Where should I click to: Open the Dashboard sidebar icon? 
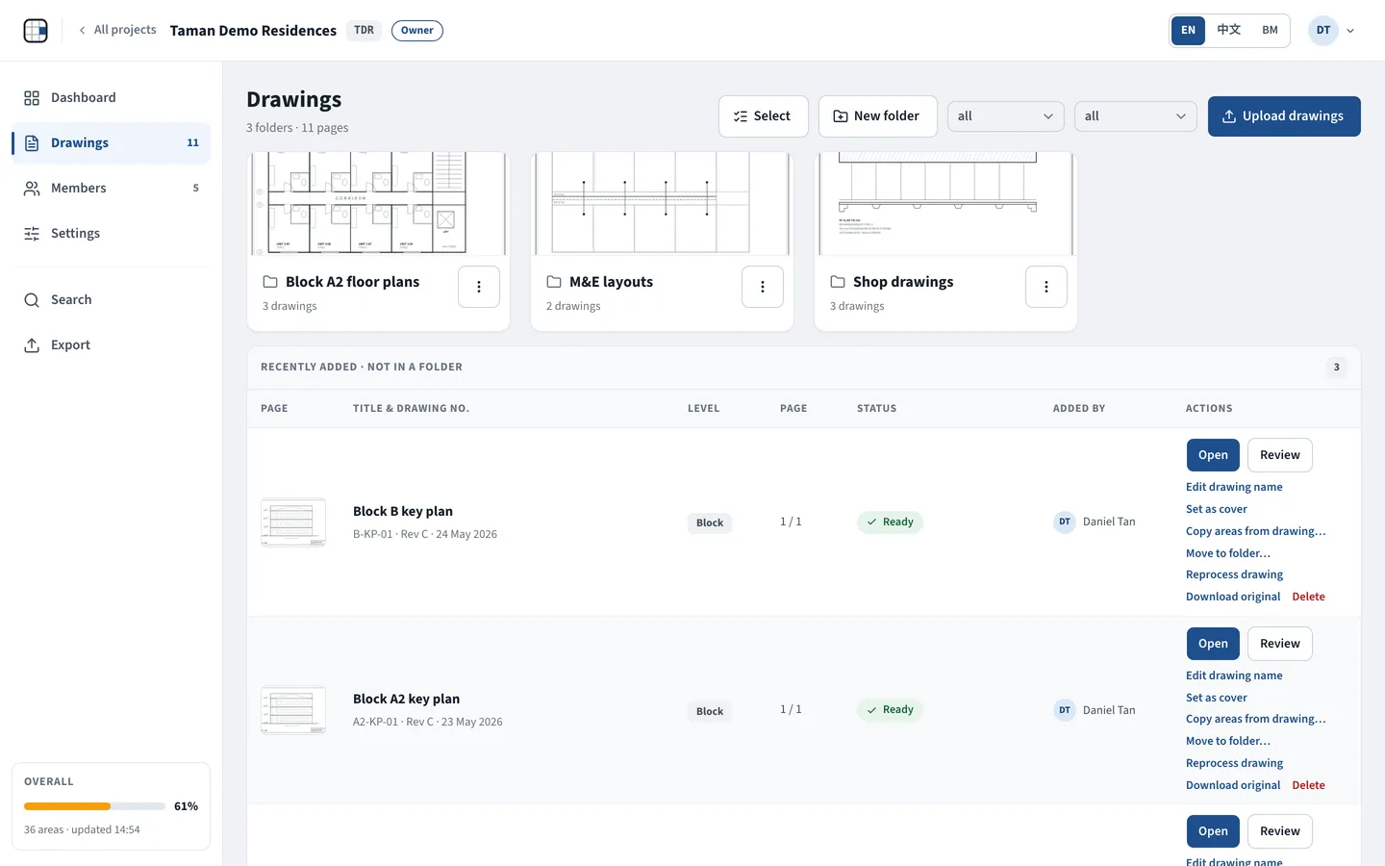click(32, 98)
